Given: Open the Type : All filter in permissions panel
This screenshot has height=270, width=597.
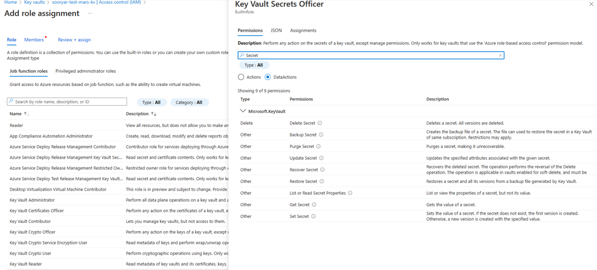Looking at the screenshot, I should click(x=254, y=65).
